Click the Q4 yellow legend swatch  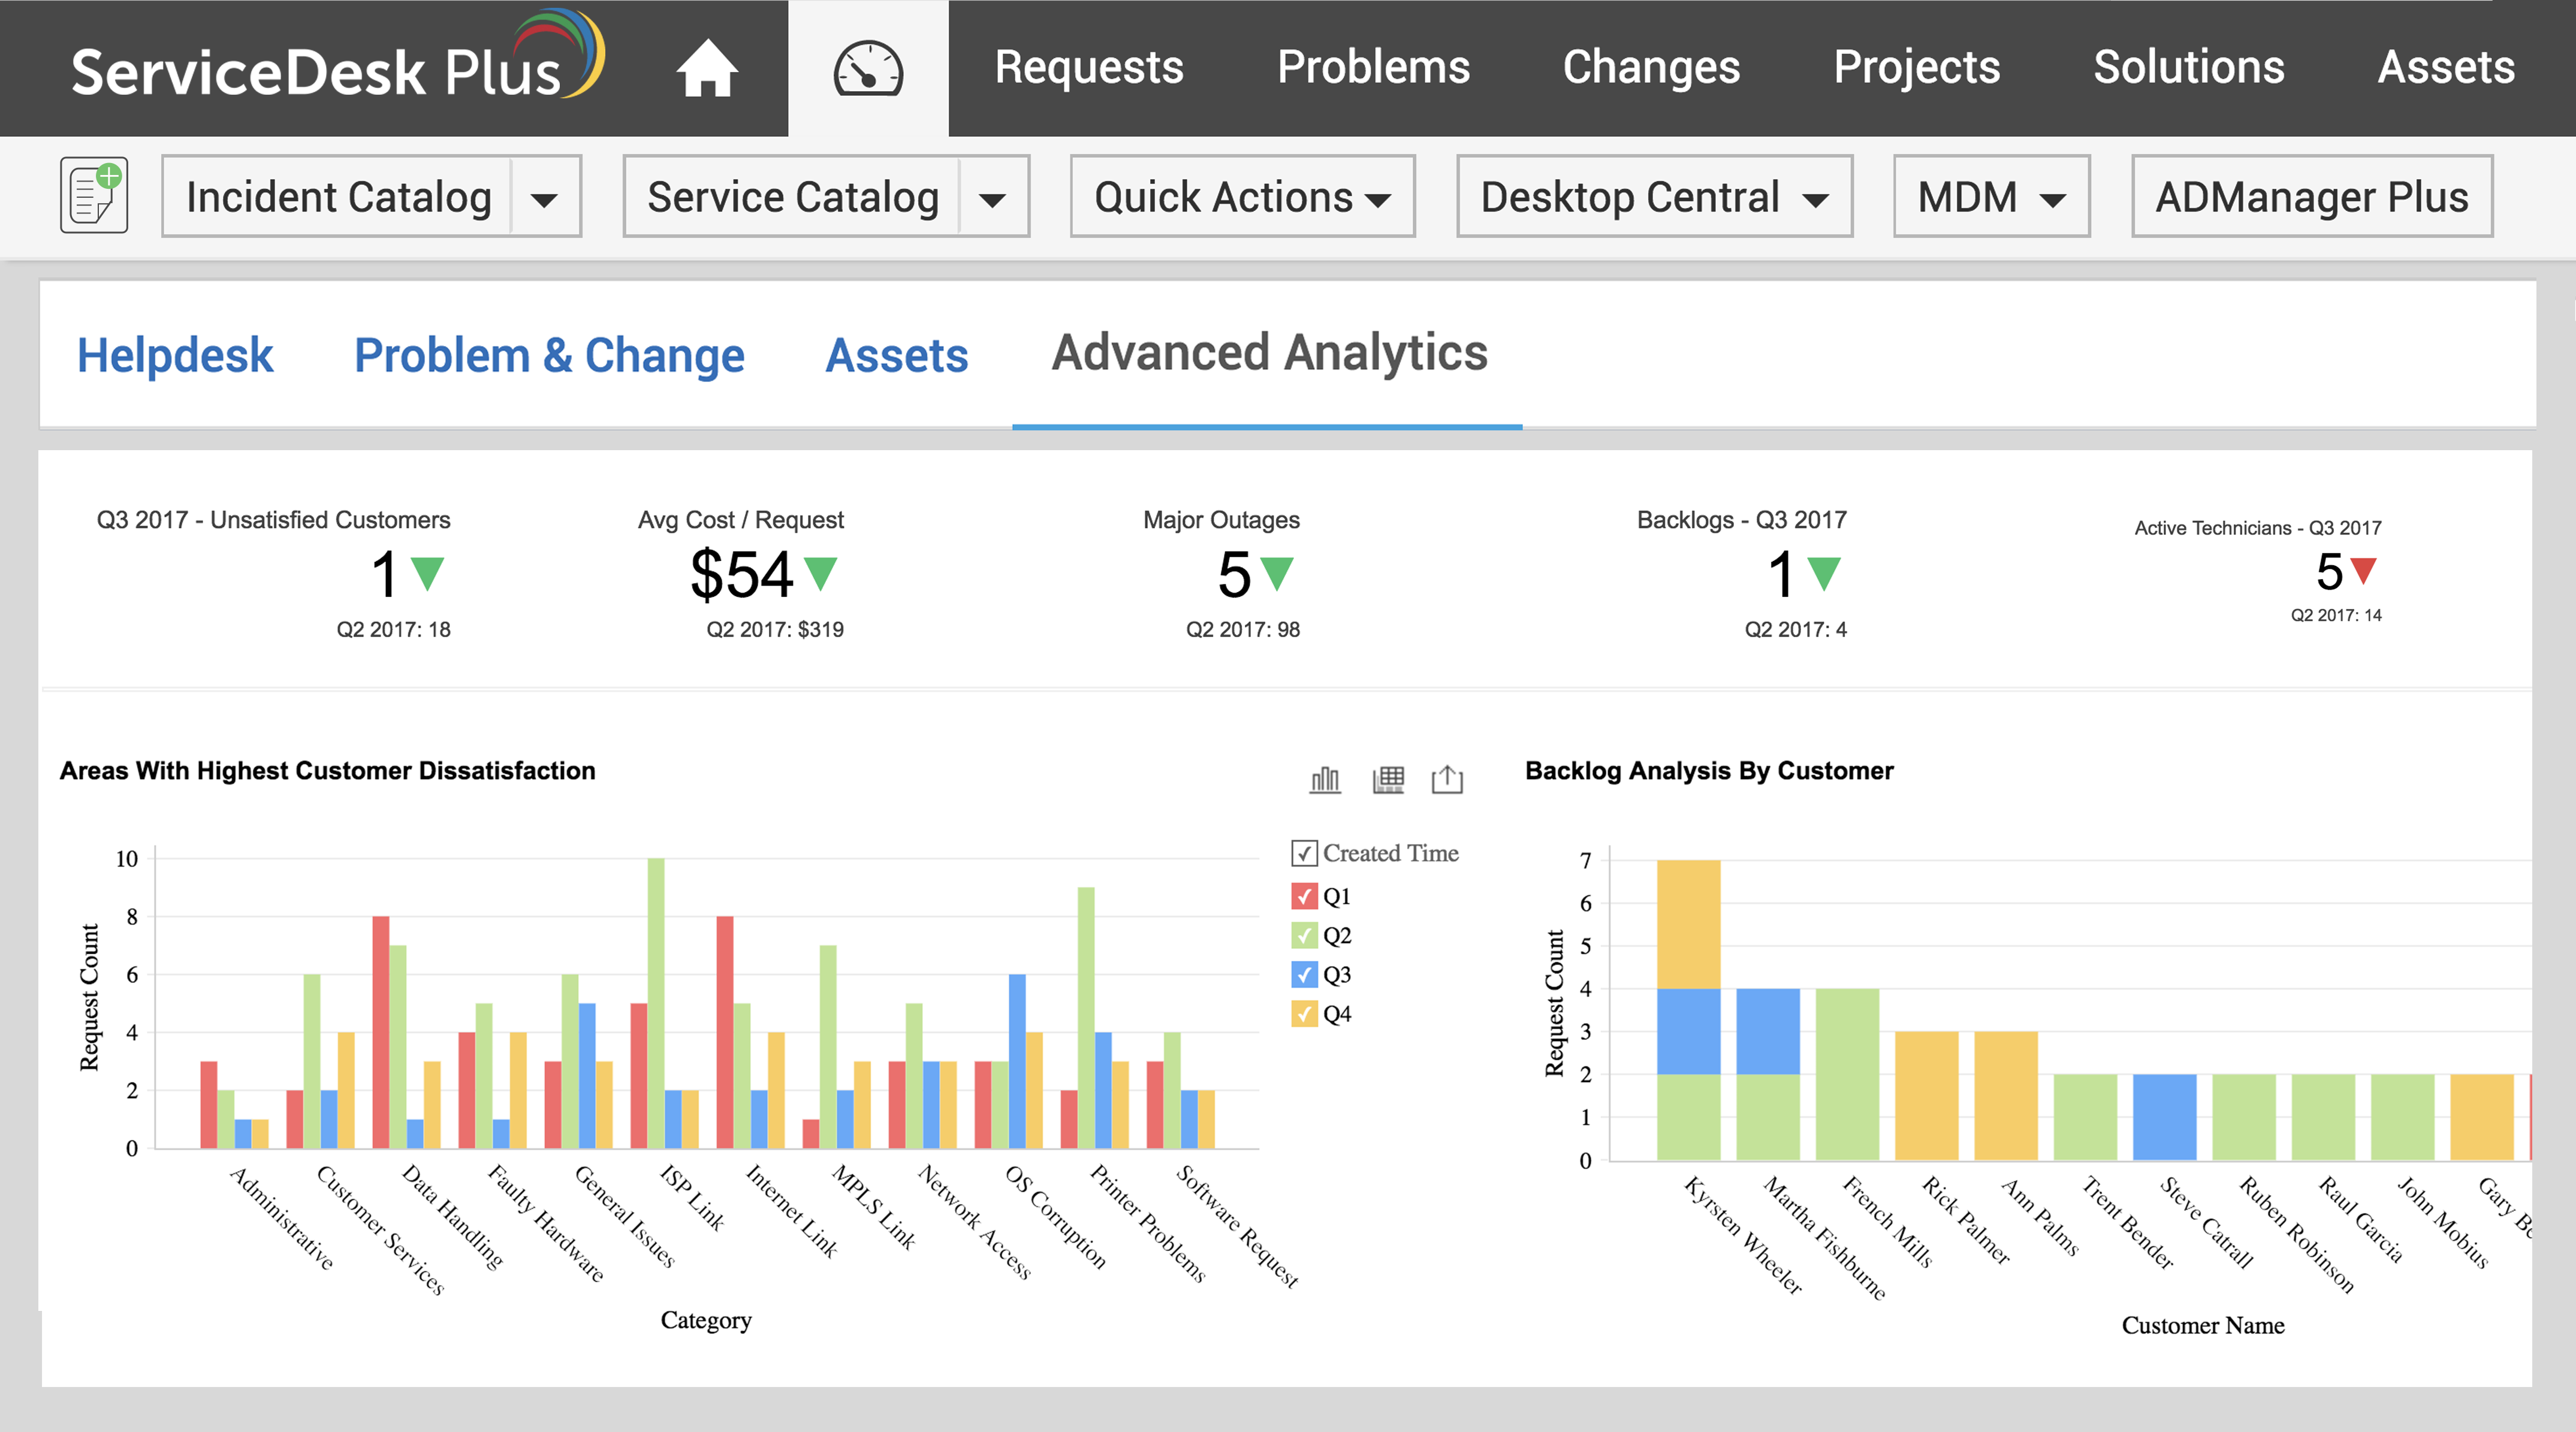1304,1013
